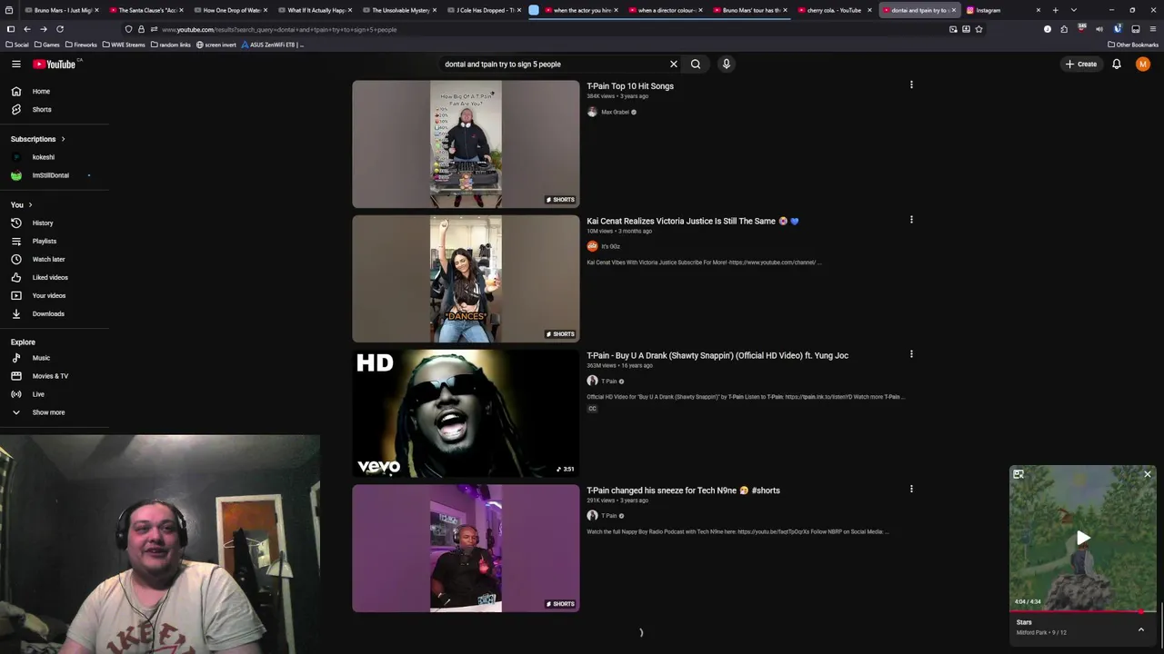This screenshot has height=654, width=1164.
Task: Open History in the sidebar
Action: [x=55, y=223]
